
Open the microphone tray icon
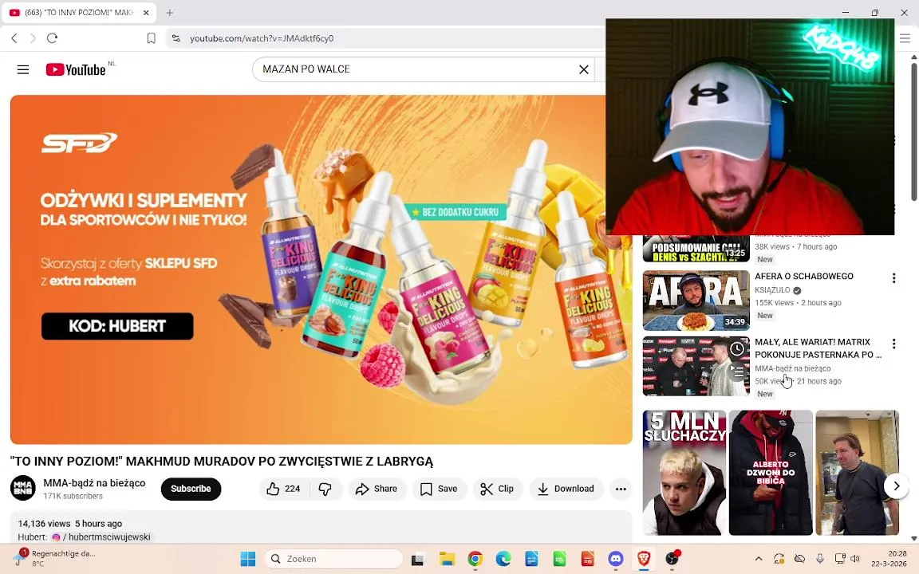(820, 560)
